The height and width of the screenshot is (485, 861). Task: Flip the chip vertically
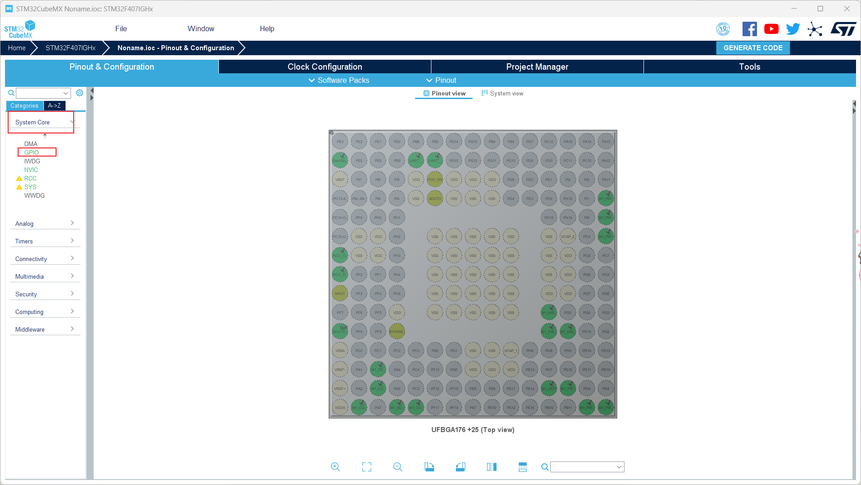523,467
